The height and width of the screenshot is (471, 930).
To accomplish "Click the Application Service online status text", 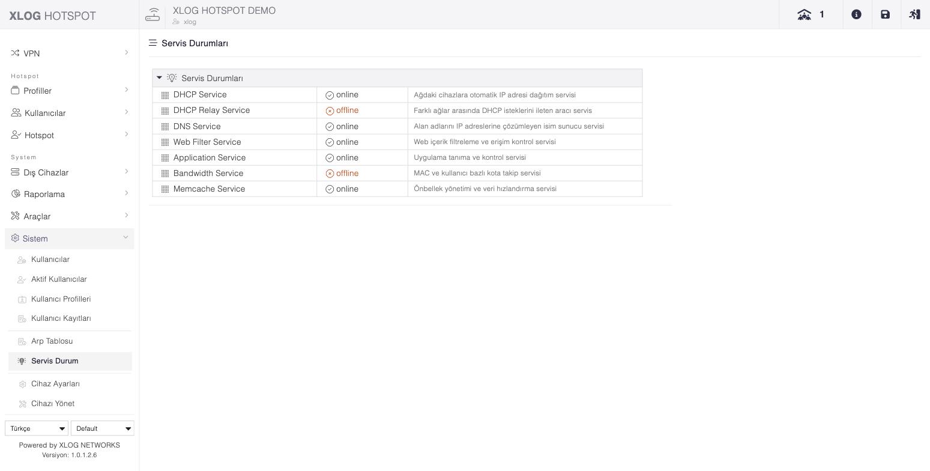I will click(x=347, y=157).
